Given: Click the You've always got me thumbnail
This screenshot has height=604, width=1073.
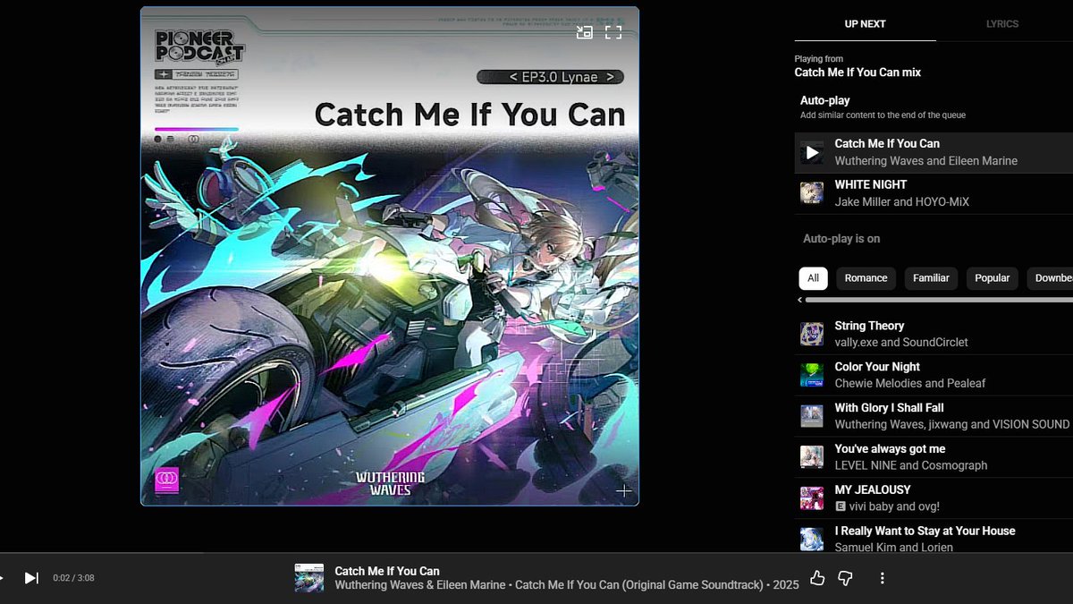Looking at the screenshot, I should [812, 457].
